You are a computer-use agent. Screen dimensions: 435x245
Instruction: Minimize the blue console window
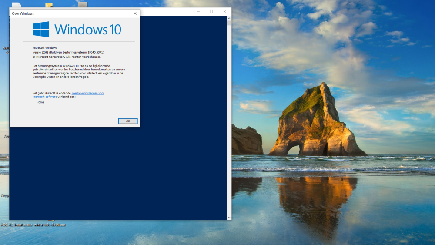[x=198, y=12]
